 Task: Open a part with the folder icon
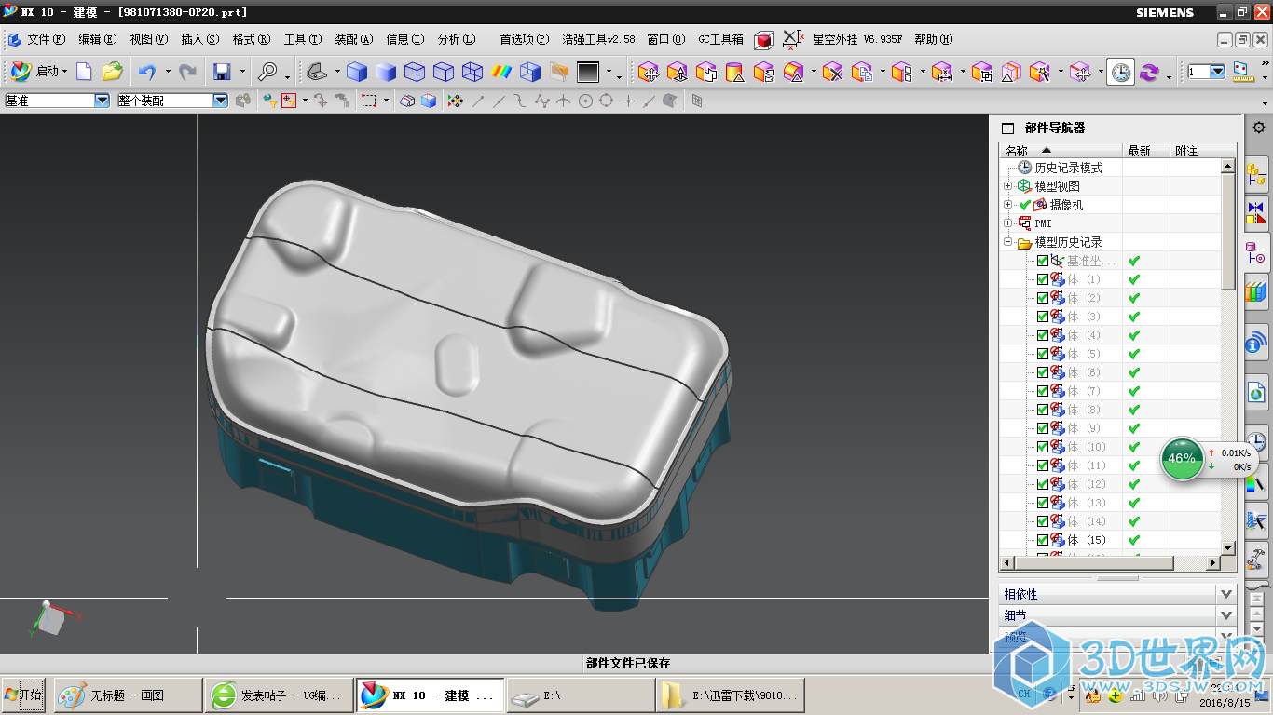113,72
